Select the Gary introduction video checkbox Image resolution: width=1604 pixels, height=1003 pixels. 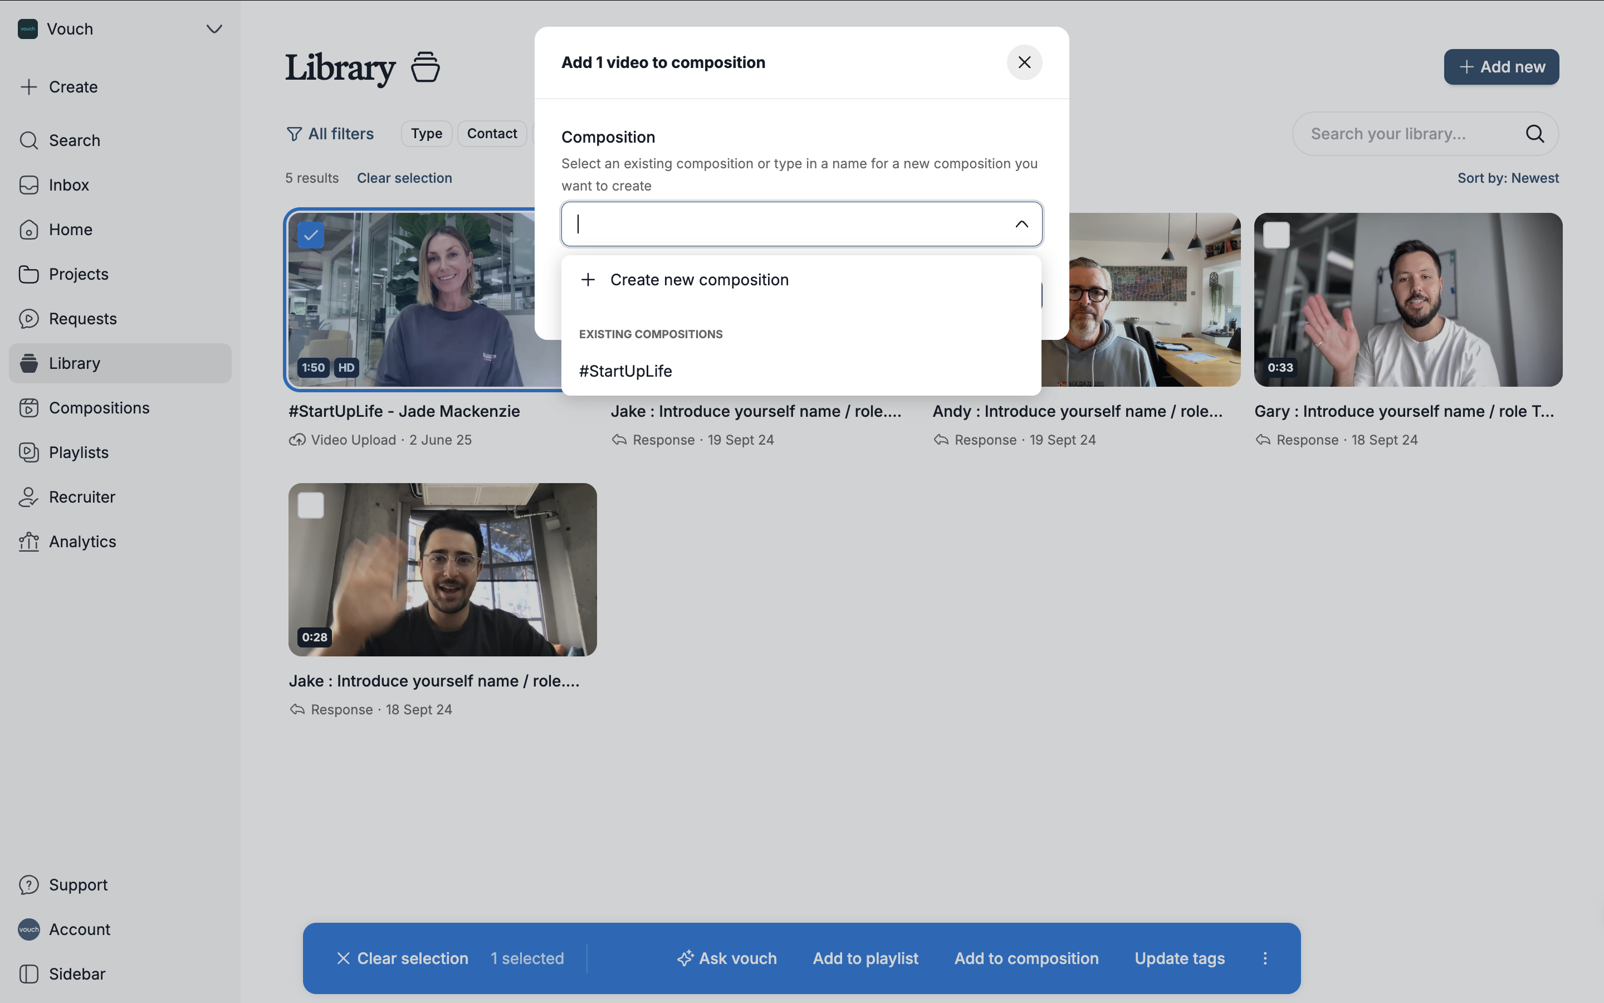[x=1276, y=235]
